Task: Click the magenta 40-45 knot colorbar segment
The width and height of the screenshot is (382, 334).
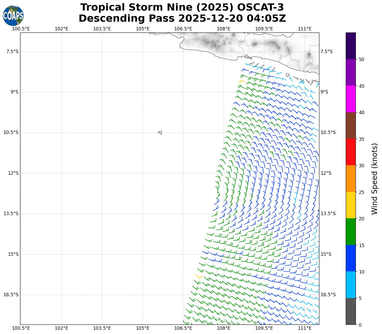Action: 351,99
